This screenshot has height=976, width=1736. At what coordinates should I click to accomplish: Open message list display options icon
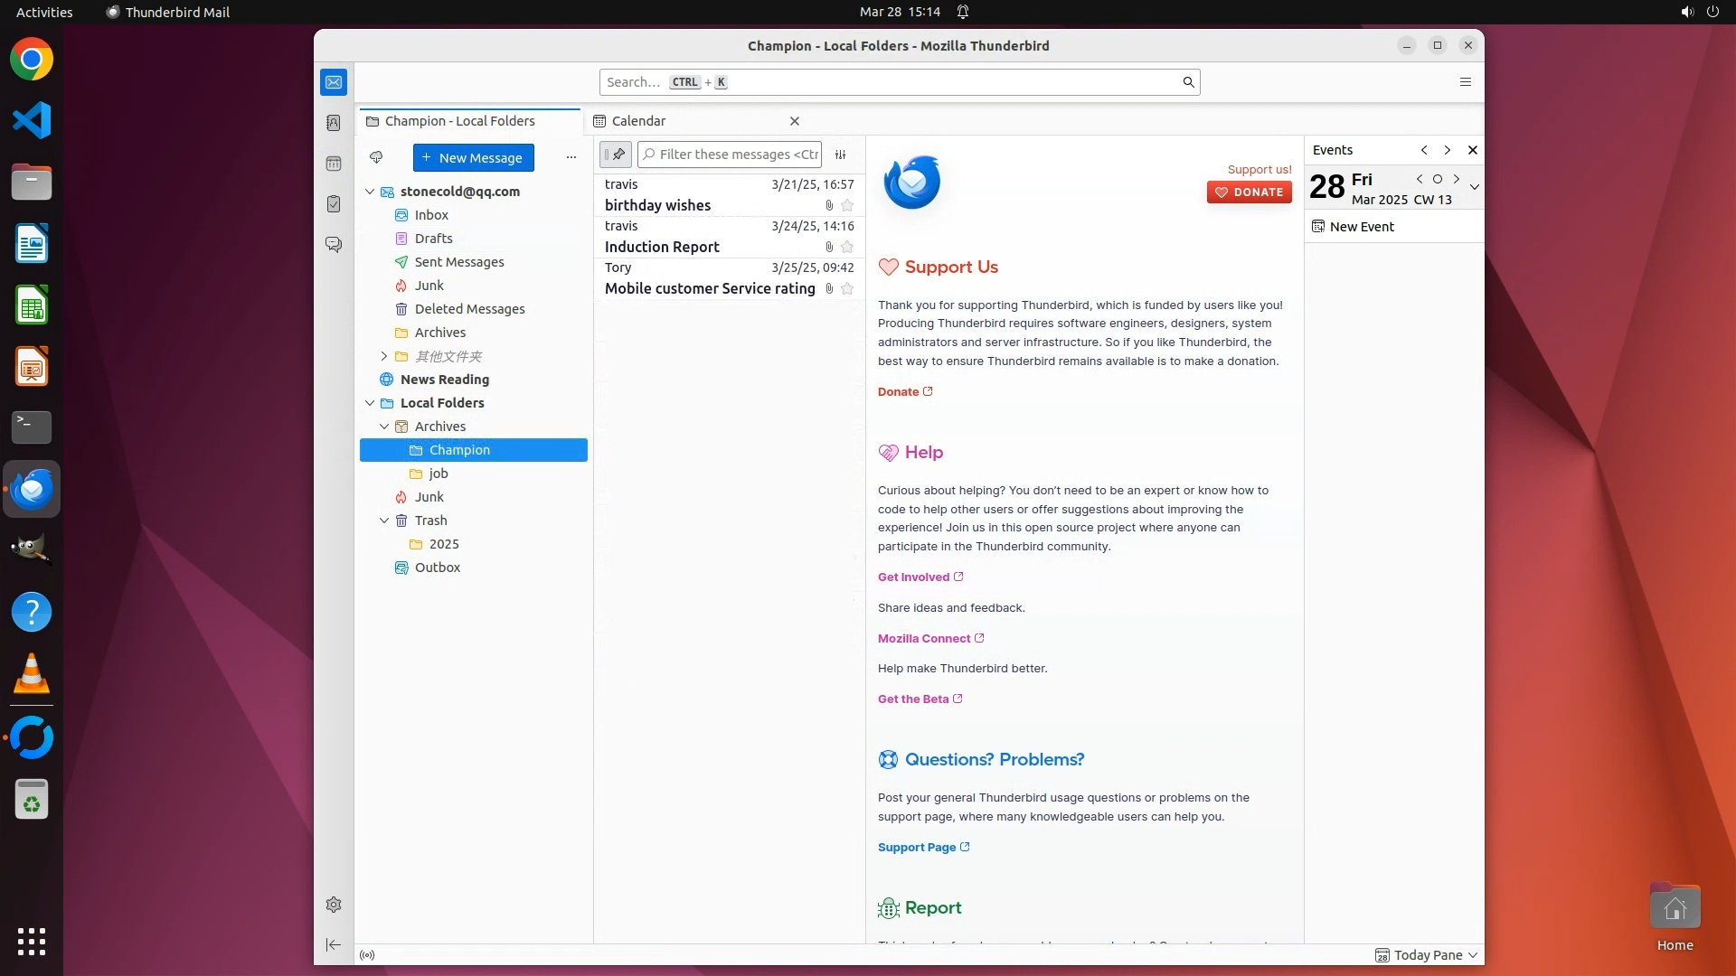(x=840, y=155)
